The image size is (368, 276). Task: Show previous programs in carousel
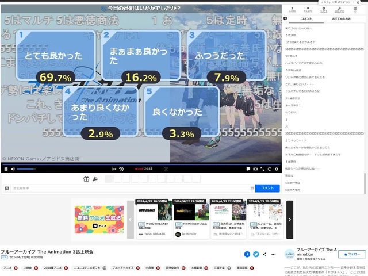131,220
